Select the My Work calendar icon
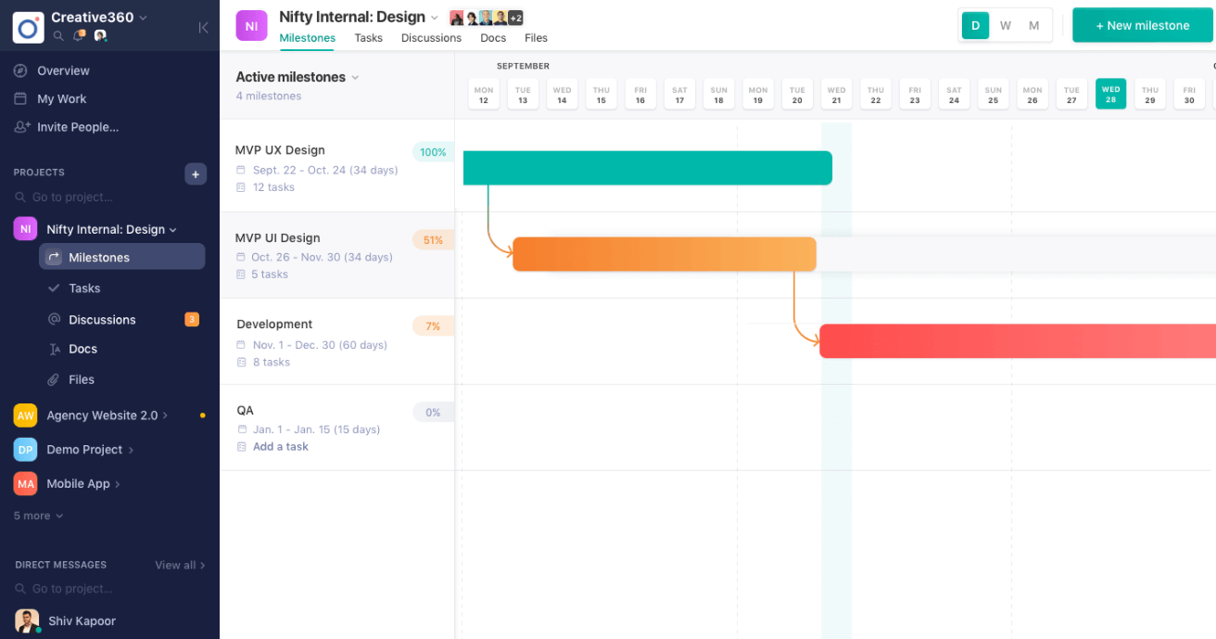 pyautogui.click(x=21, y=98)
